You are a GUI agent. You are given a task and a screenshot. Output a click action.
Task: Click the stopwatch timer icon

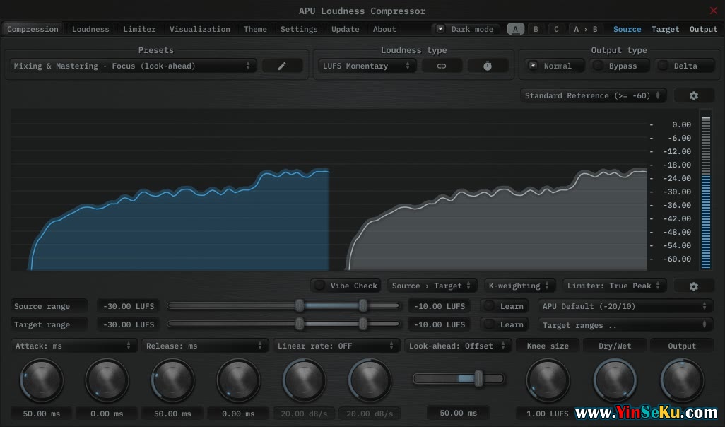(x=488, y=66)
